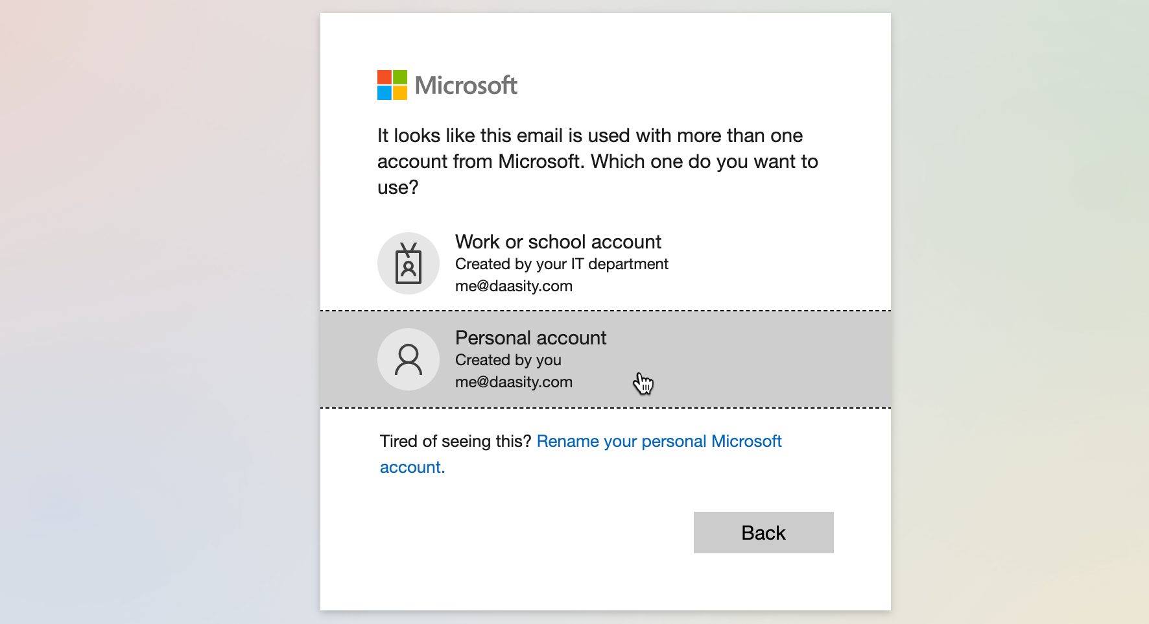
Task: Choose the "Work or school account" title
Action: [x=558, y=242]
